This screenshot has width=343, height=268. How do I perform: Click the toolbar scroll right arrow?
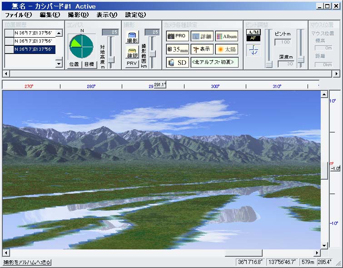(x=336, y=73)
